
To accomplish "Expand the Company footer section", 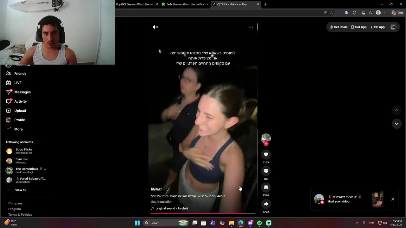I will 15,203.
